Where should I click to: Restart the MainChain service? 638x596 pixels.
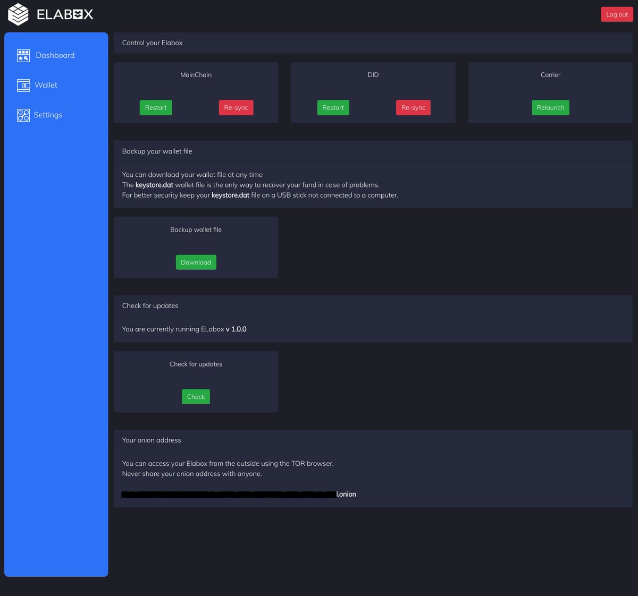[155, 107]
